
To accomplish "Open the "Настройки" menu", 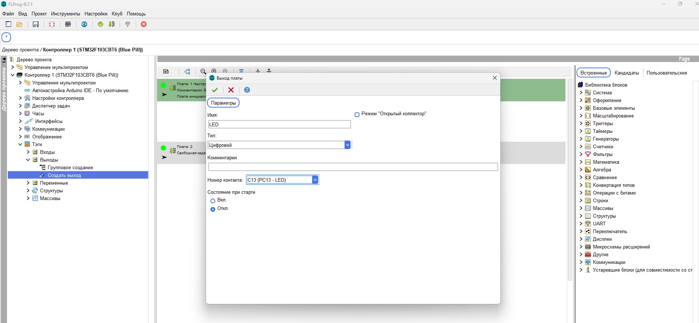I will [96, 14].
